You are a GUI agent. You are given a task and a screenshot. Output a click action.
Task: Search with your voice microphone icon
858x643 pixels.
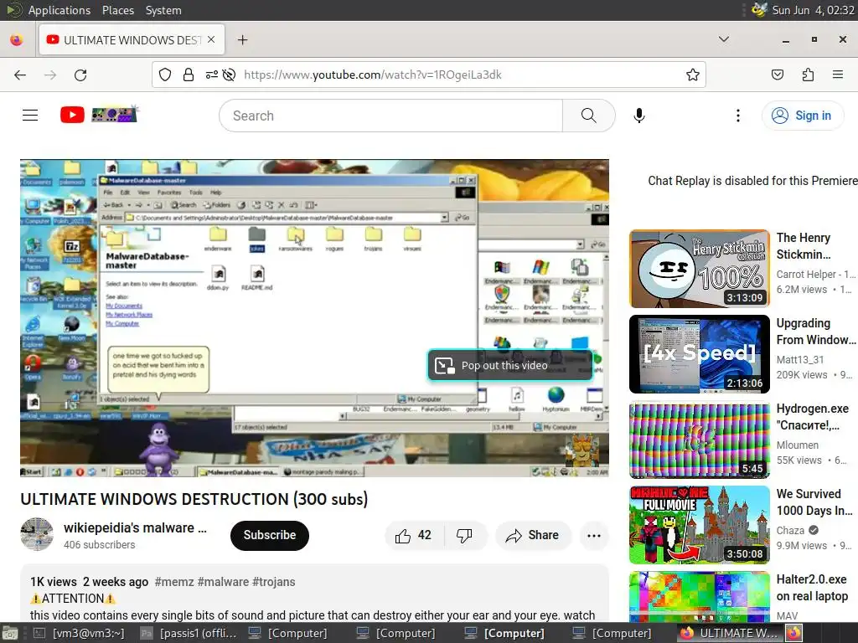639,116
